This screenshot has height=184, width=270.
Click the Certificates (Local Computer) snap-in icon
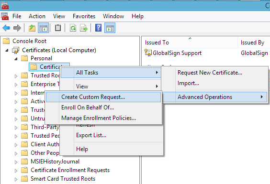[x=15, y=50]
